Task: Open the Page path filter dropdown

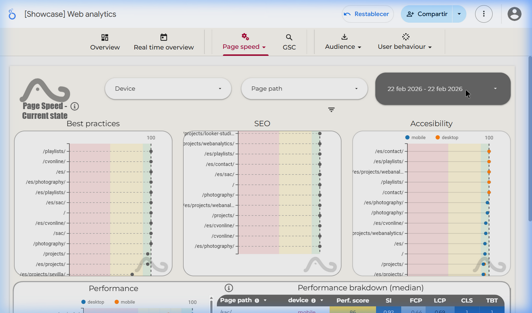Action: (x=304, y=88)
